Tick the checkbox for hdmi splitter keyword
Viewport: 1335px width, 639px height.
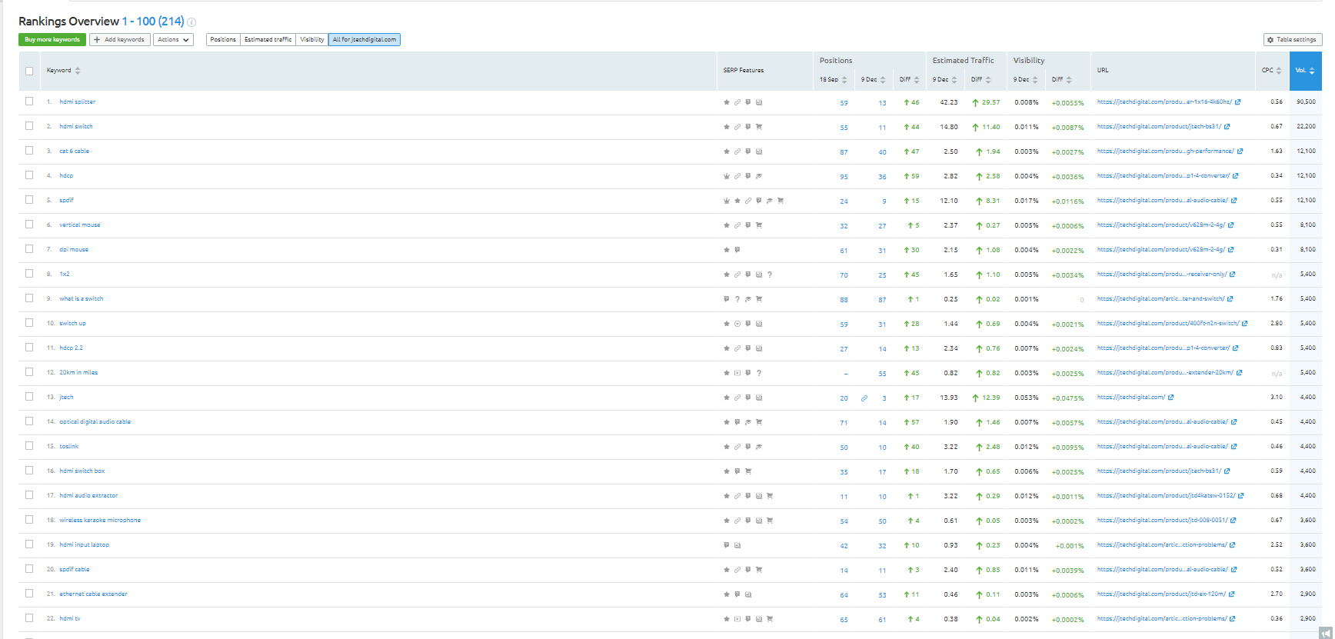click(x=29, y=102)
